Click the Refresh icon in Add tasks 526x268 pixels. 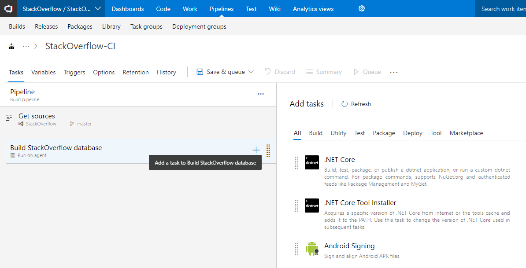click(x=344, y=104)
